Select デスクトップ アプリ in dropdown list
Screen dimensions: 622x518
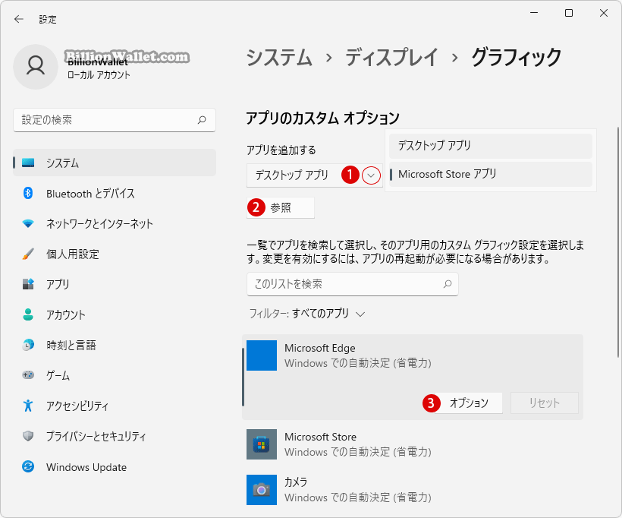point(490,146)
